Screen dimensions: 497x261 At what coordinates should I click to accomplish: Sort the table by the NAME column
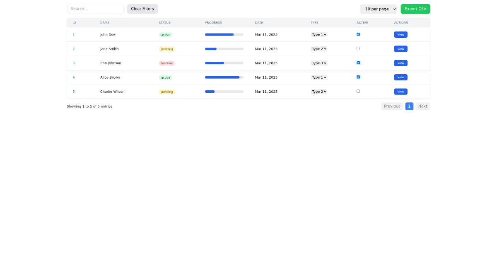coord(105,23)
